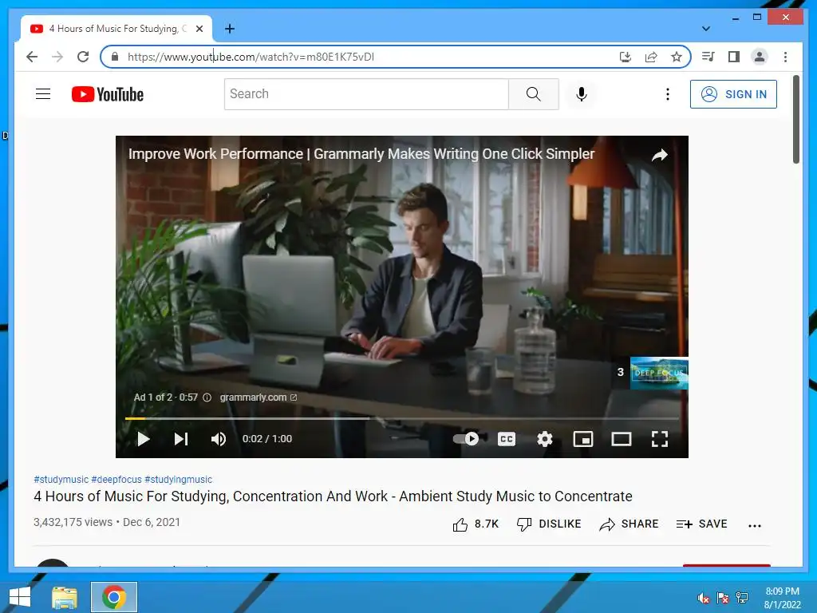Expand the tab search chevron
The image size is (817, 613).
point(705,29)
